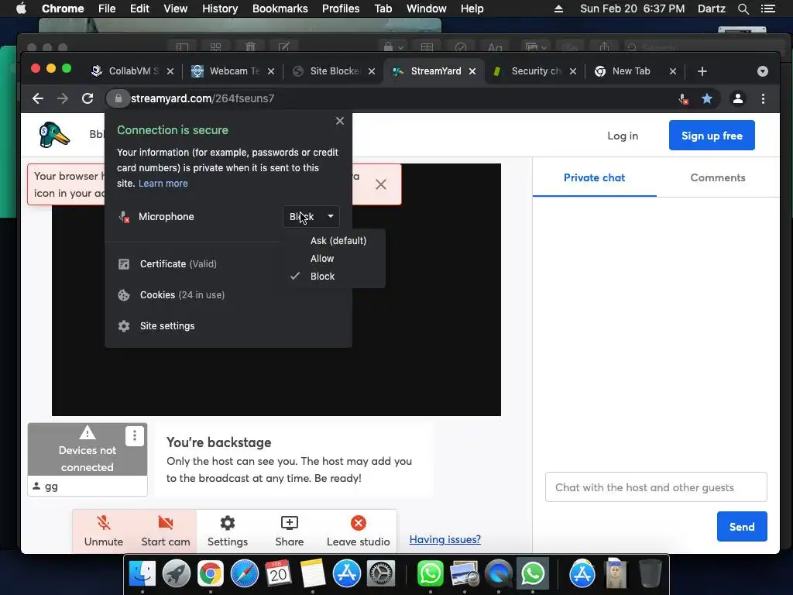Toggle Start cam in the studio toolbar
The height and width of the screenshot is (595, 793).
(x=166, y=531)
